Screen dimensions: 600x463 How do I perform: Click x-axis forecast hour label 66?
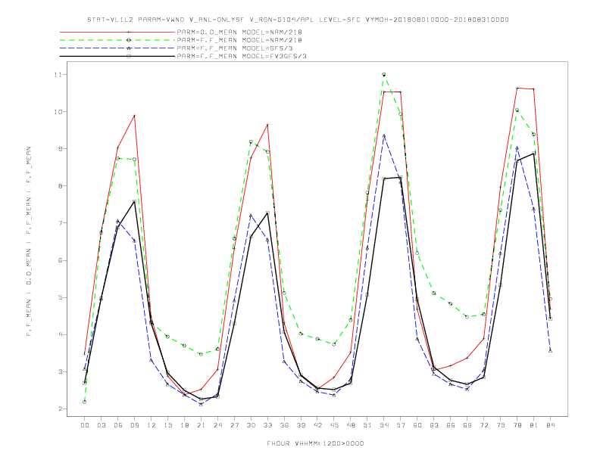tap(451, 425)
